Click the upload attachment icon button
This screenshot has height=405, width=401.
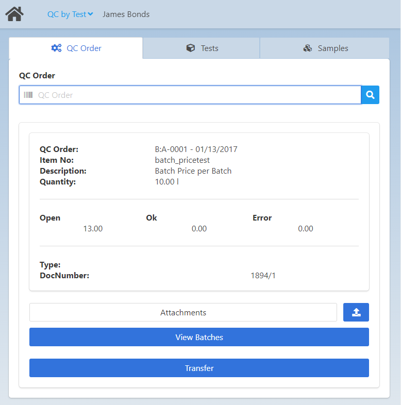coord(356,312)
